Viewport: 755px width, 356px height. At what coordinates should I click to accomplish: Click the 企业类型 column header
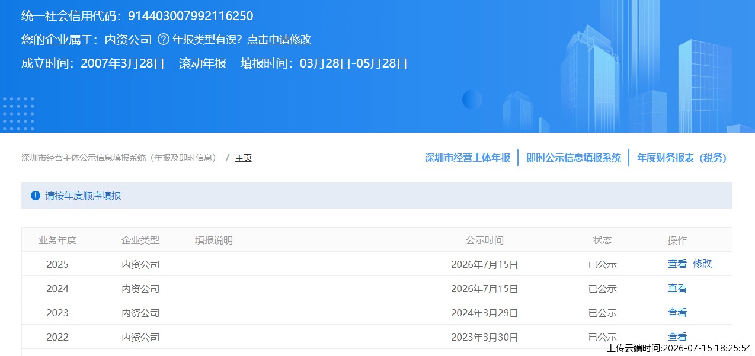pyautogui.click(x=140, y=240)
